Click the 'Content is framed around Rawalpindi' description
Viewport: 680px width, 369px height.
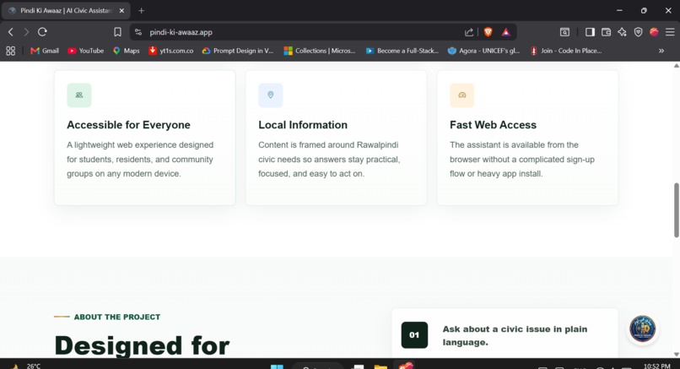[x=329, y=160]
